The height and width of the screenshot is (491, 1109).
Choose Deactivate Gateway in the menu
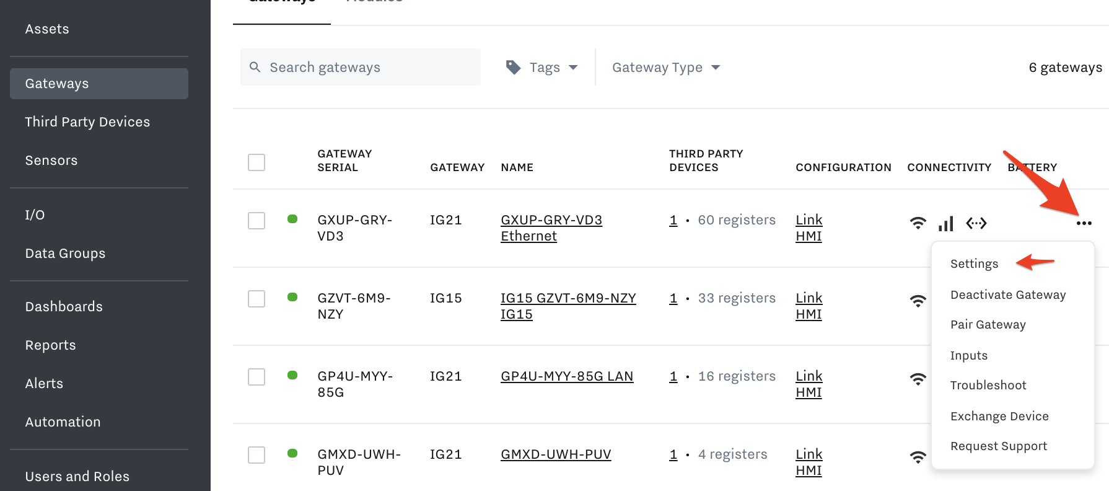click(1008, 294)
